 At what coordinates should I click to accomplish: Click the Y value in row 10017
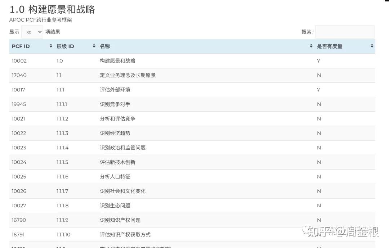tap(318, 90)
